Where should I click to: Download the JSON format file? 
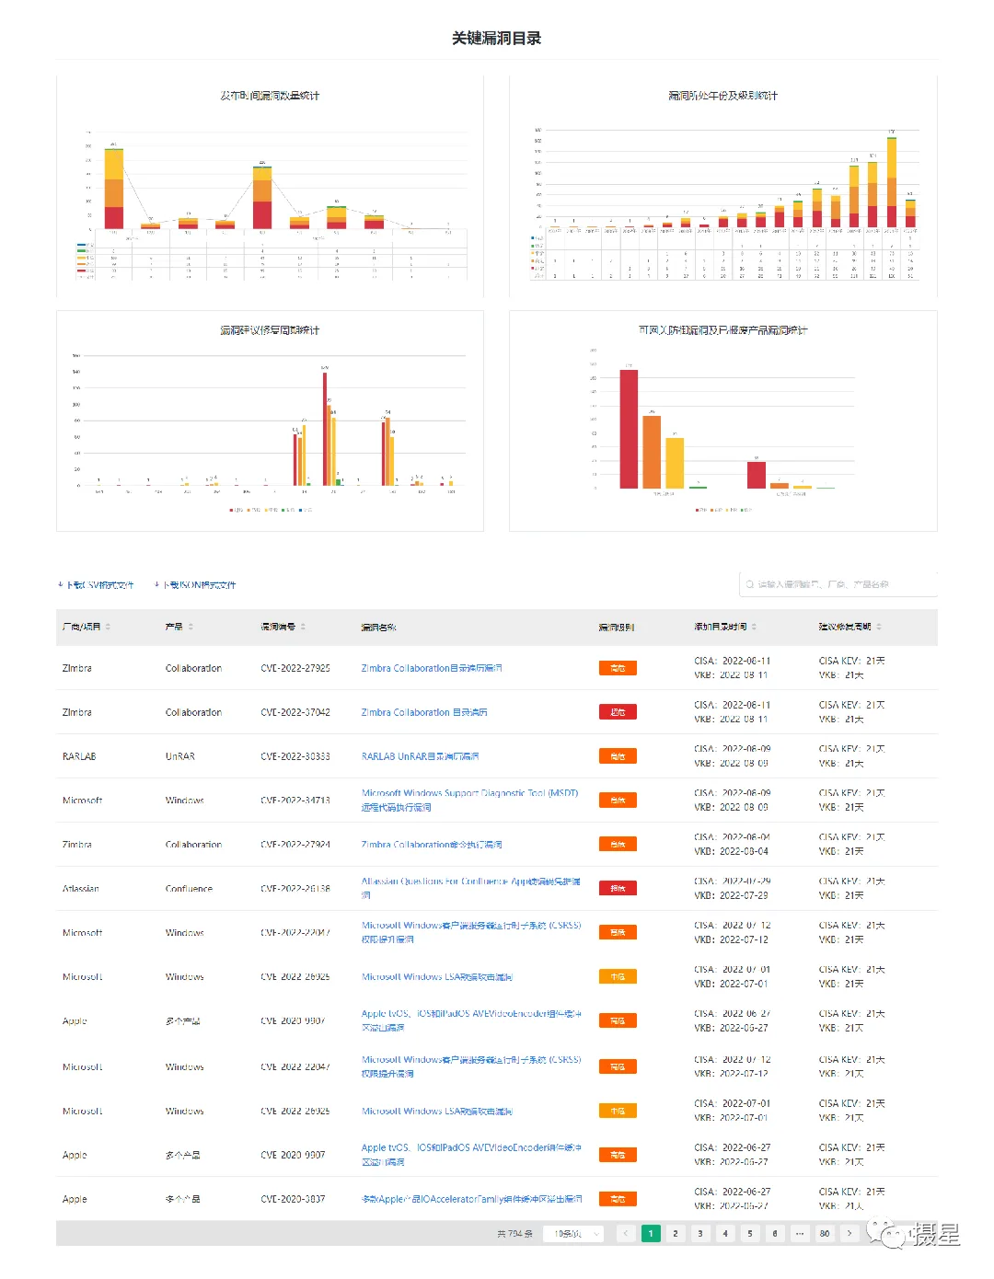click(195, 585)
